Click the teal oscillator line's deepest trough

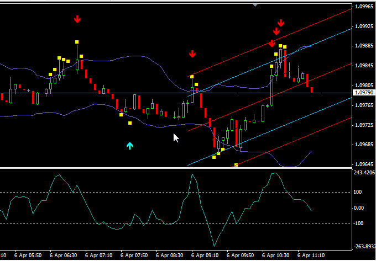(x=214, y=246)
